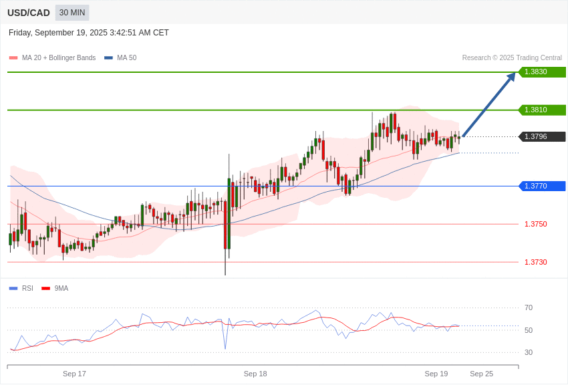Click the 30 MIN timeframe badge
568x385 pixels.
[72, 13]
